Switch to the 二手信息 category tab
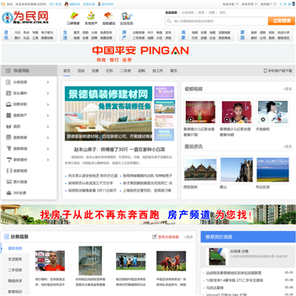 click(x=15, y=270)
